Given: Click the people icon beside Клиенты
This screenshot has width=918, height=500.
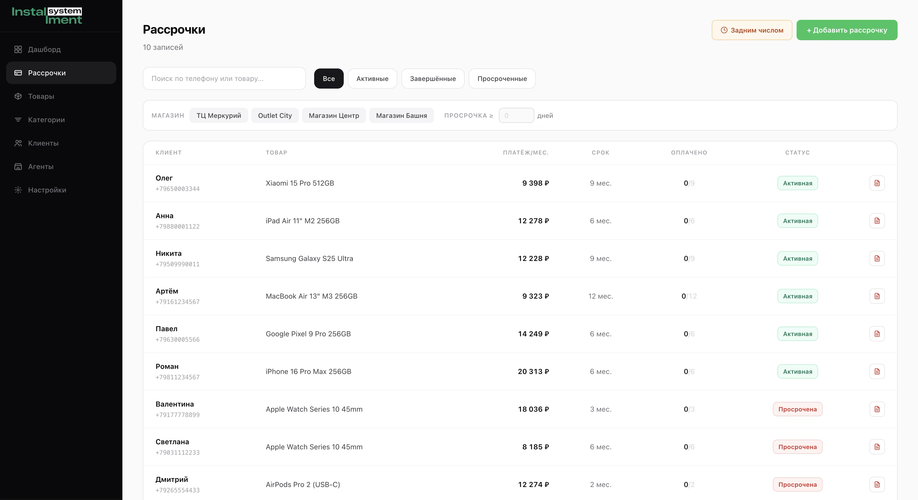Looking at the screenshot, I should point(18,143).
